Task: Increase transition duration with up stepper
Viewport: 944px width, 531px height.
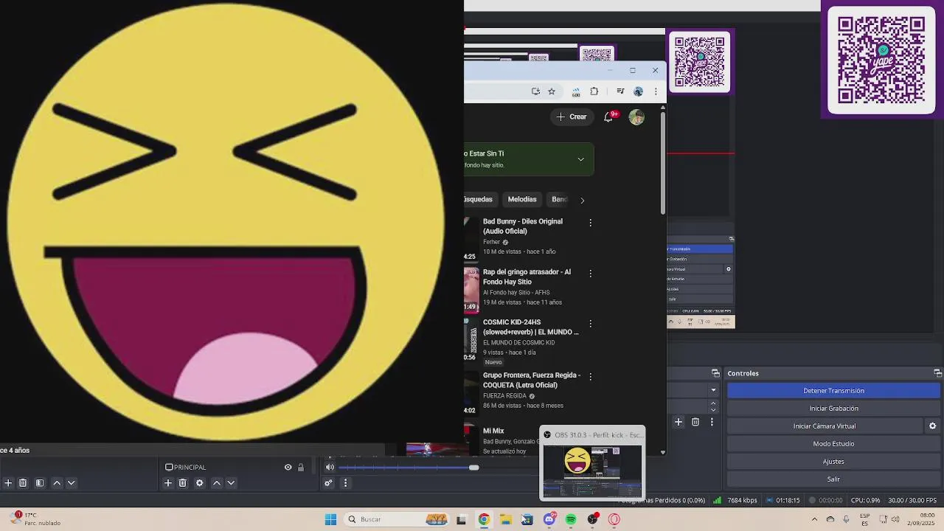Action: [713, 403]
